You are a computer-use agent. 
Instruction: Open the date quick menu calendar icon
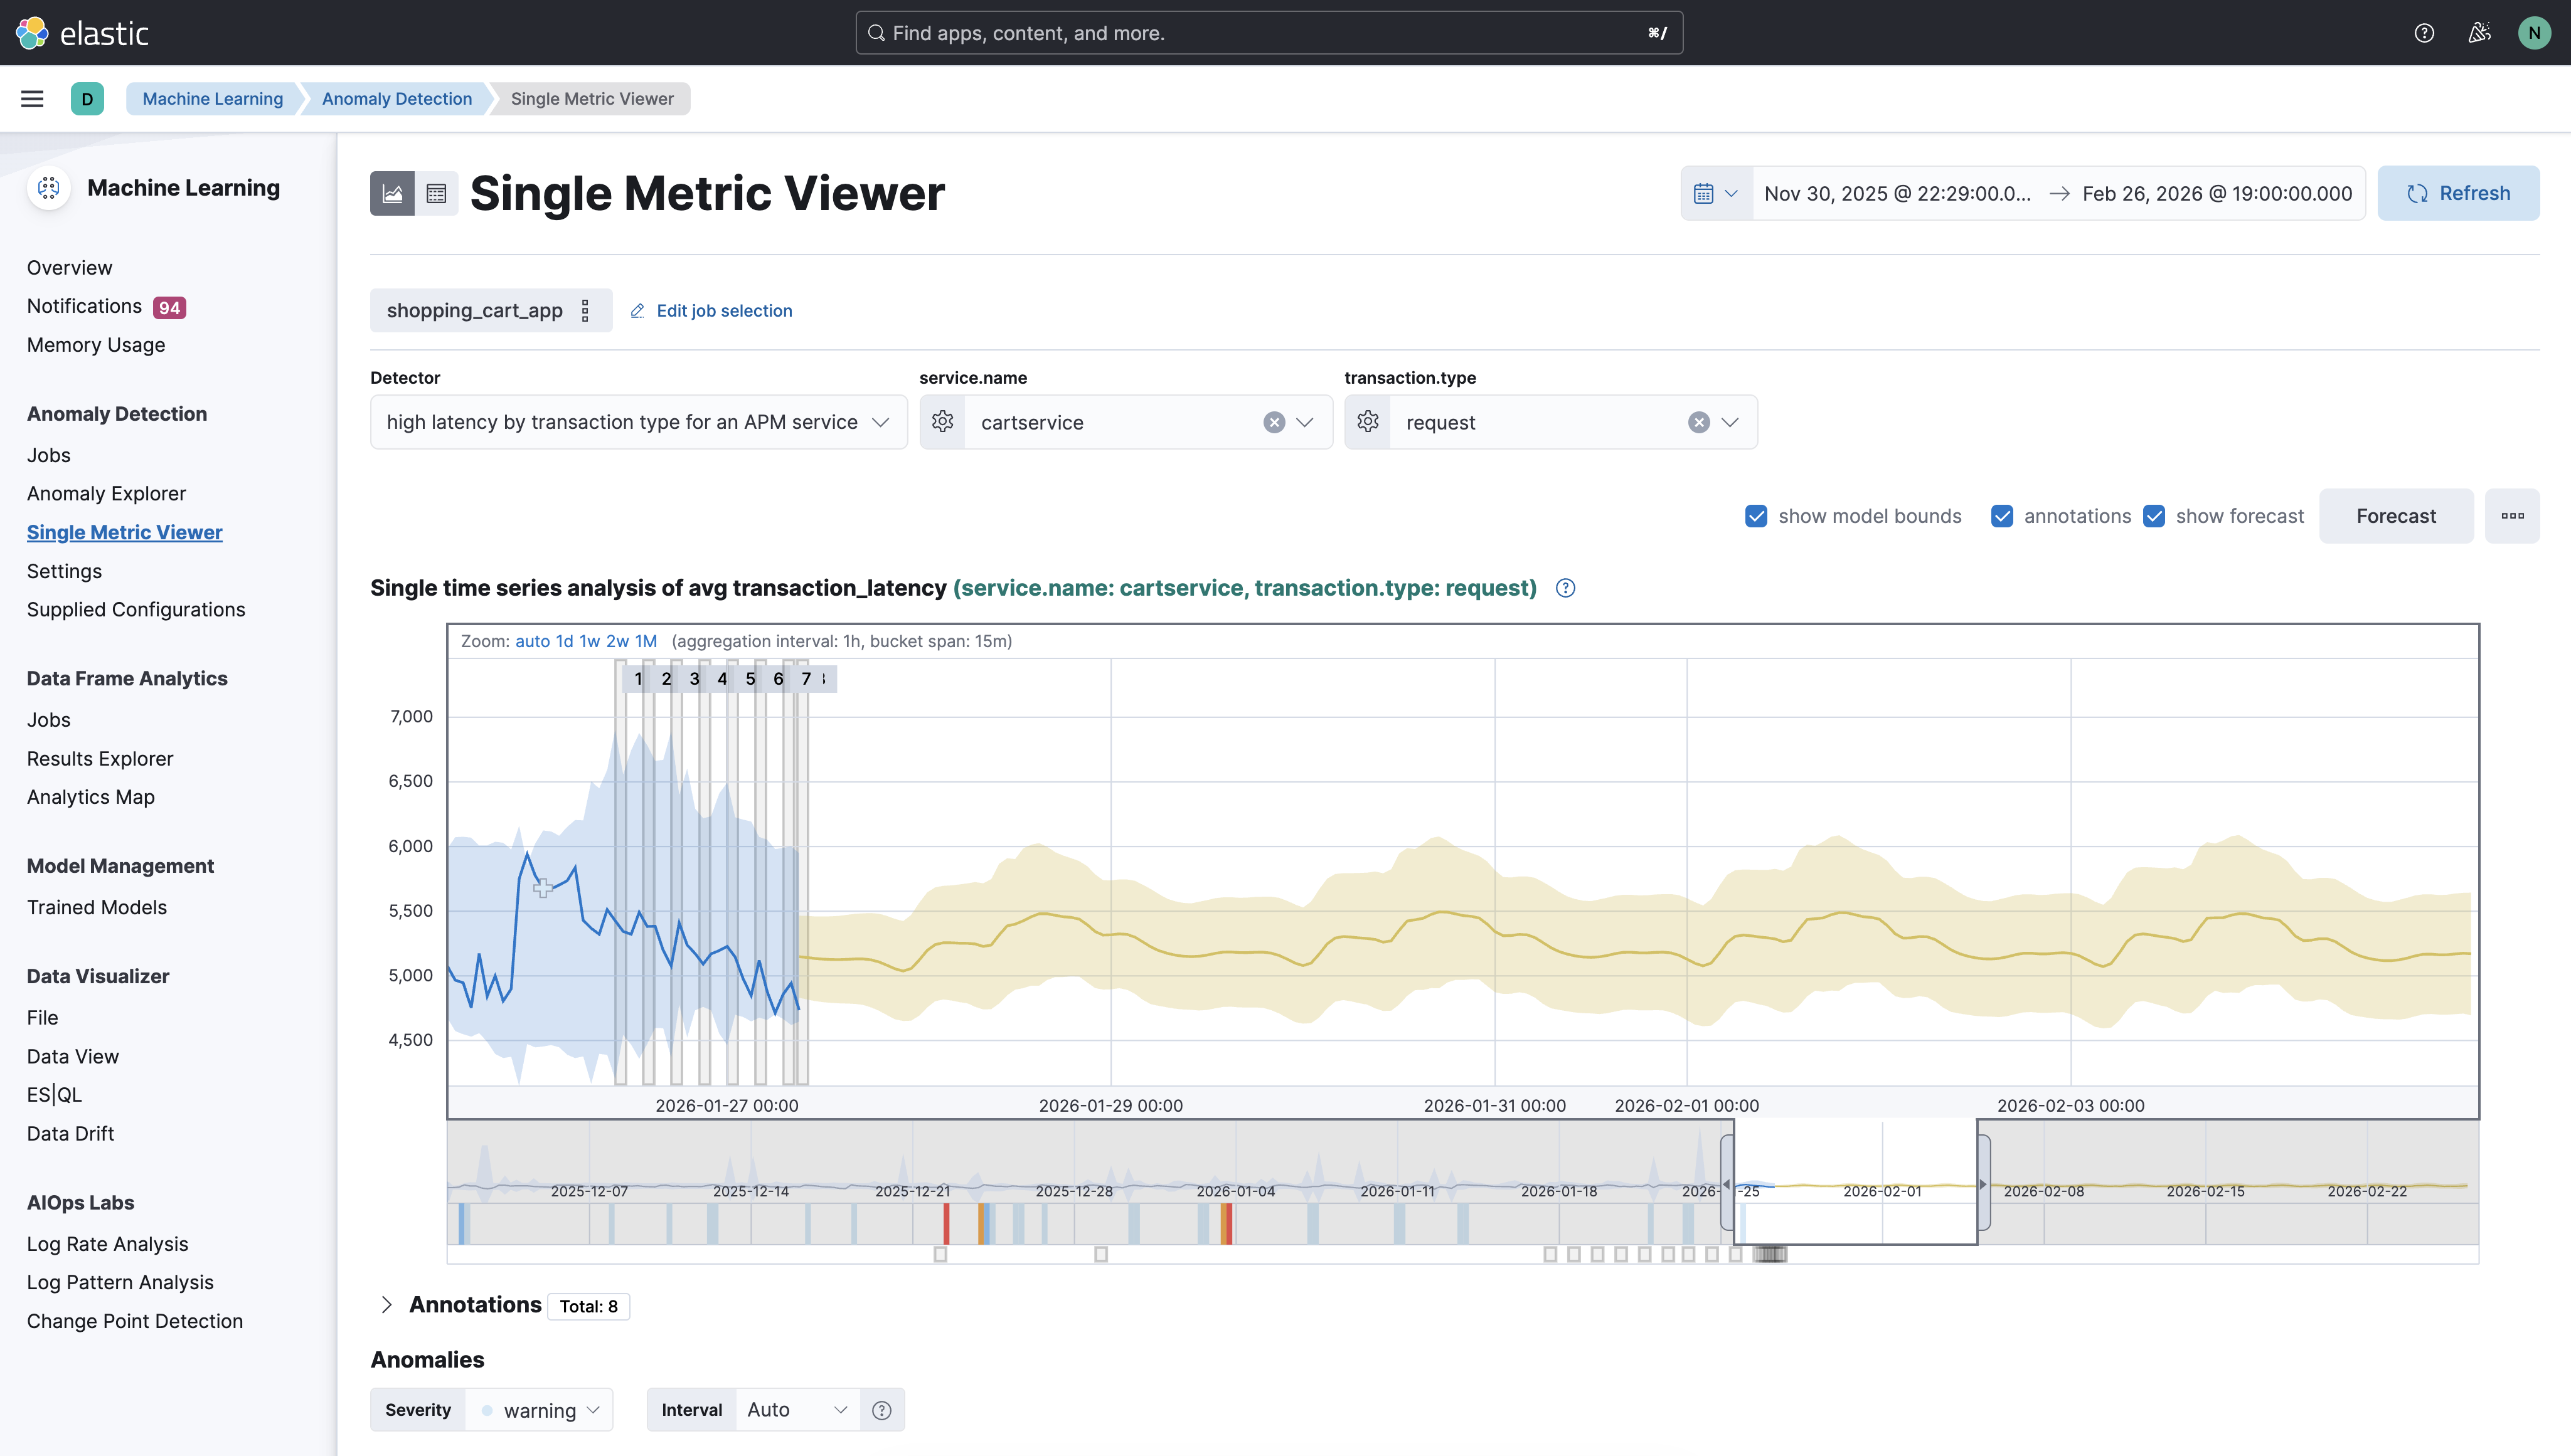tap(1716, 193)
